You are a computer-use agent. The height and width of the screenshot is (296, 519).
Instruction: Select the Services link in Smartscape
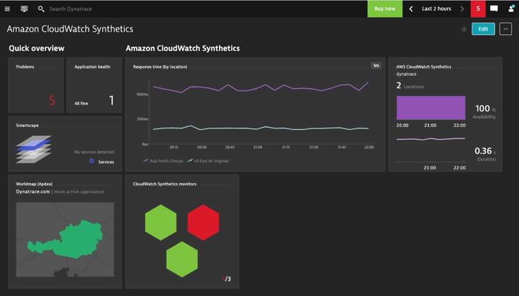coord(106,162)
